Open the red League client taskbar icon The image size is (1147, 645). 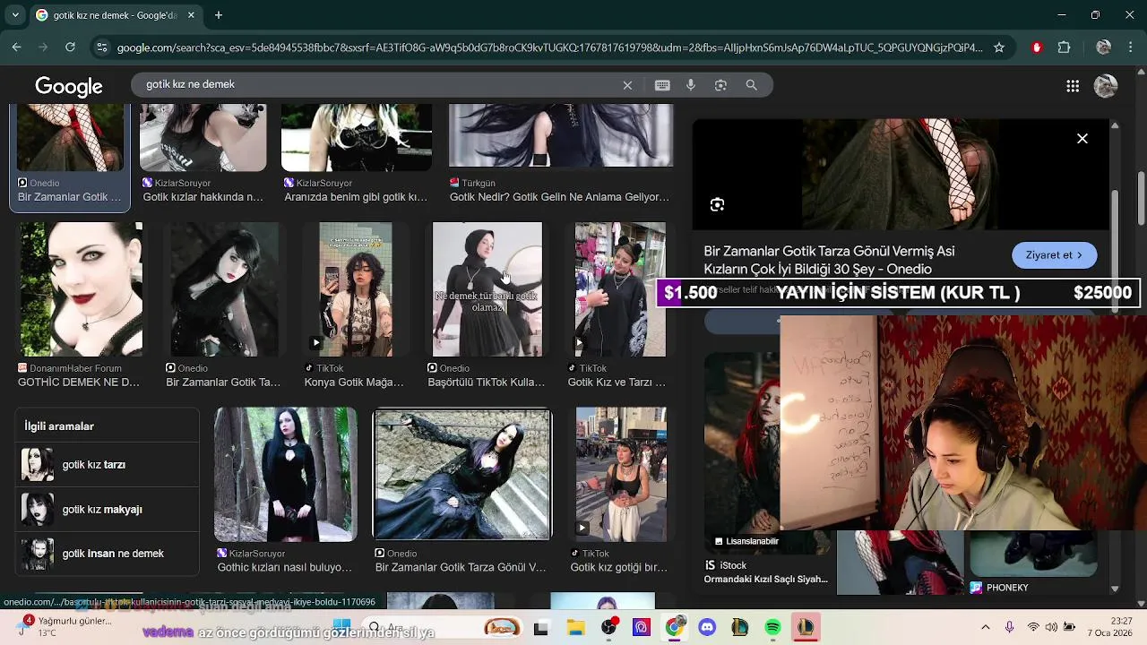tap(806, 628)
